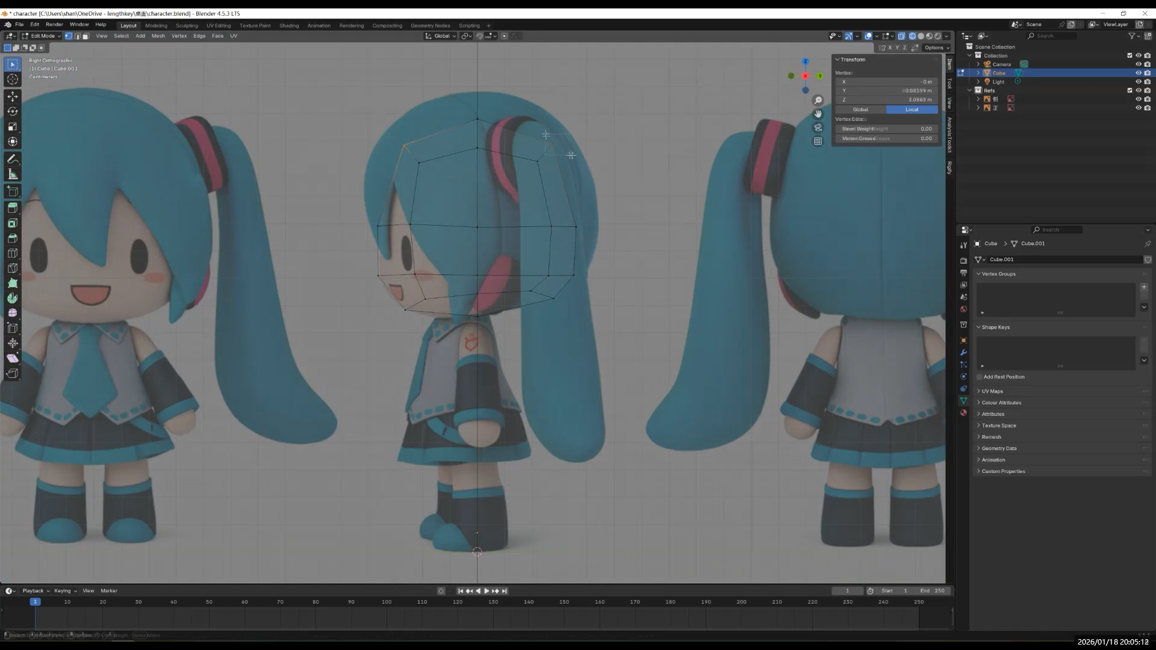
Task: Open the Mesh menu
Action: (x=158, y=36)
